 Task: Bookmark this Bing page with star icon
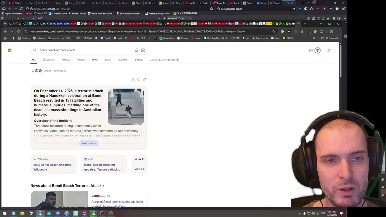click(274, 31)
